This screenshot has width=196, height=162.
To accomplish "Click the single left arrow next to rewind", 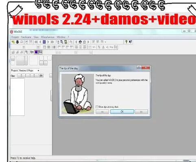I will point(40,42).
